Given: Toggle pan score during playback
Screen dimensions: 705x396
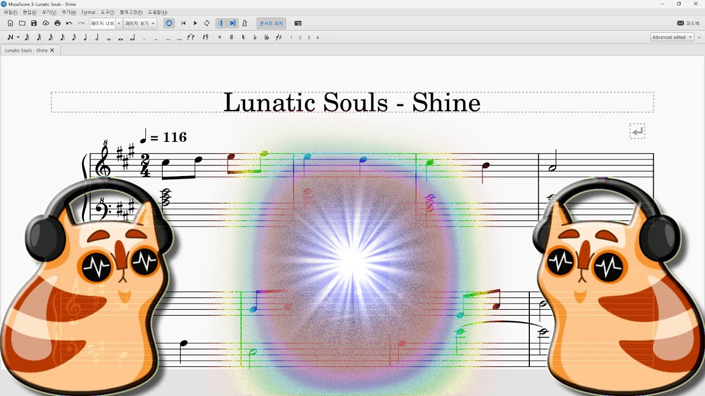Looking at the screenshot, I should pyautogui.click(x=232, y=23).
